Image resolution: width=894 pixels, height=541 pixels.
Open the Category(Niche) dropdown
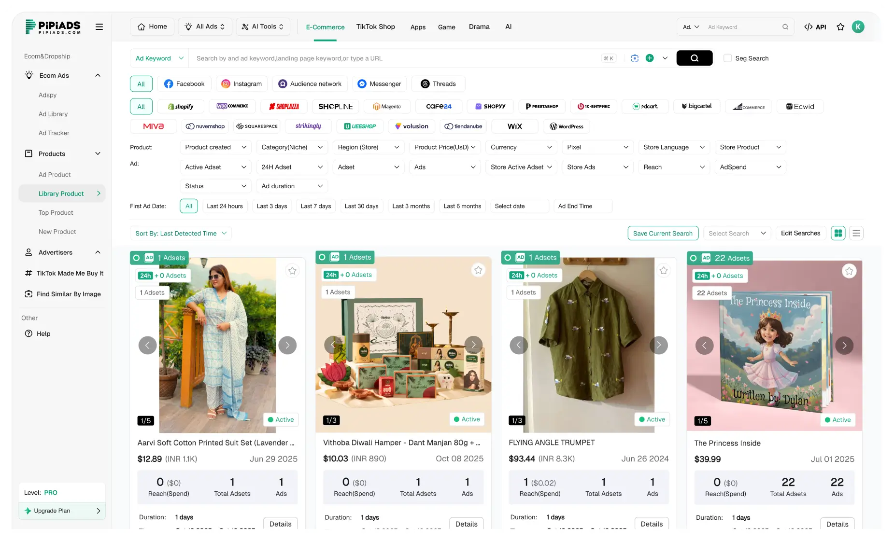(x=292, y=147)
